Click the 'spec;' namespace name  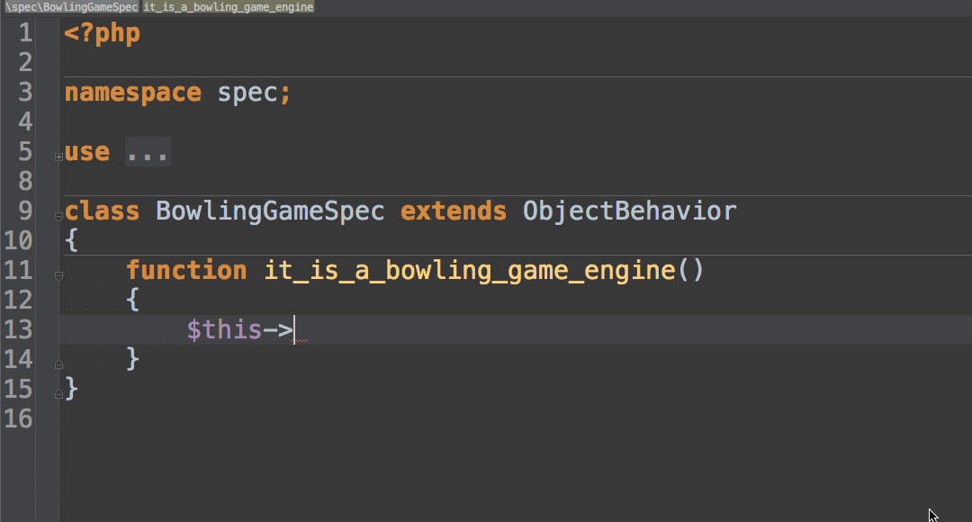[254, 93]
